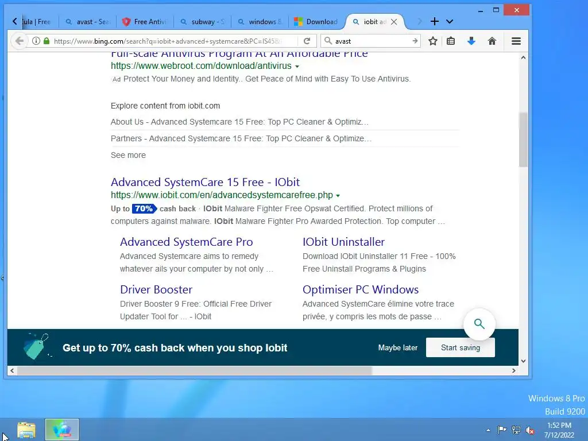This screenshot has width=588, height=441.
Task: Click the scroll left arrow
Action: coord(12,370)
